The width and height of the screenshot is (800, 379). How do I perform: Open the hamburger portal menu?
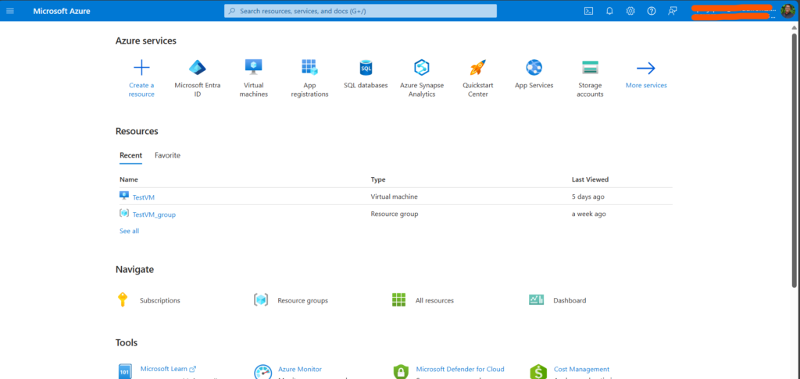click(x=10, y=11)
